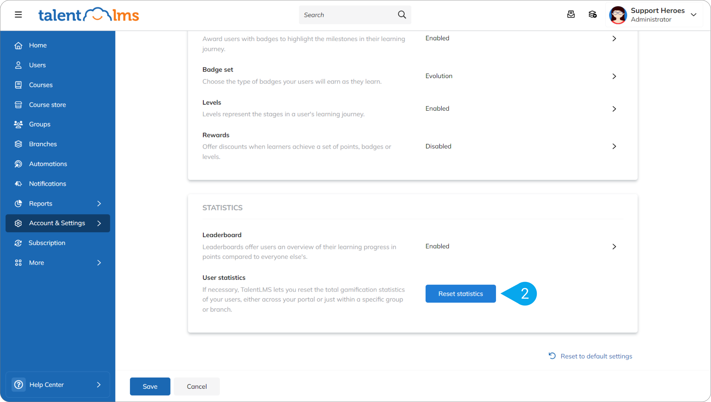Click the Leaderboard heading
The image size is (711, 402).
pos(222,235)
